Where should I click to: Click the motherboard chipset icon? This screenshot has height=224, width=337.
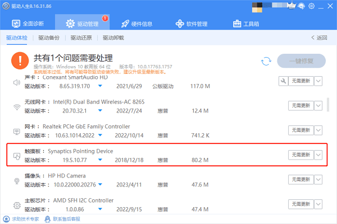17,206
